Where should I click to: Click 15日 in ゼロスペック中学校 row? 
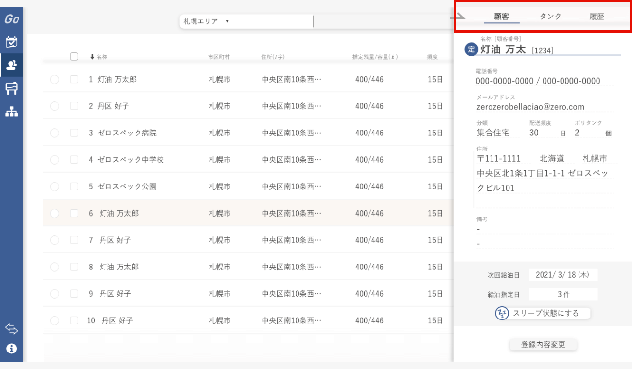coord(435,160)
